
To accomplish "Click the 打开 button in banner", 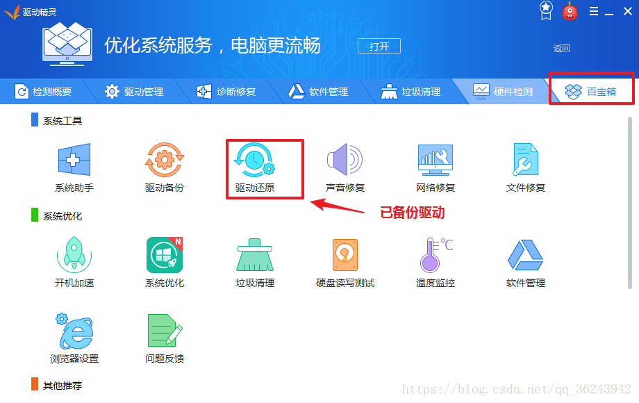I will [x=379, y=46].
